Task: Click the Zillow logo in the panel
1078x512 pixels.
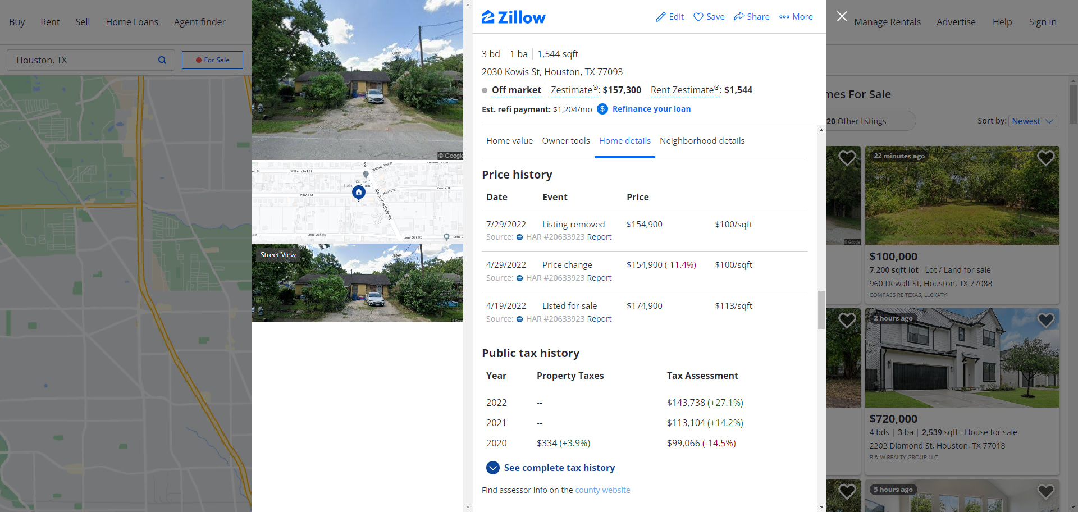Action: (x=513, y=17)
